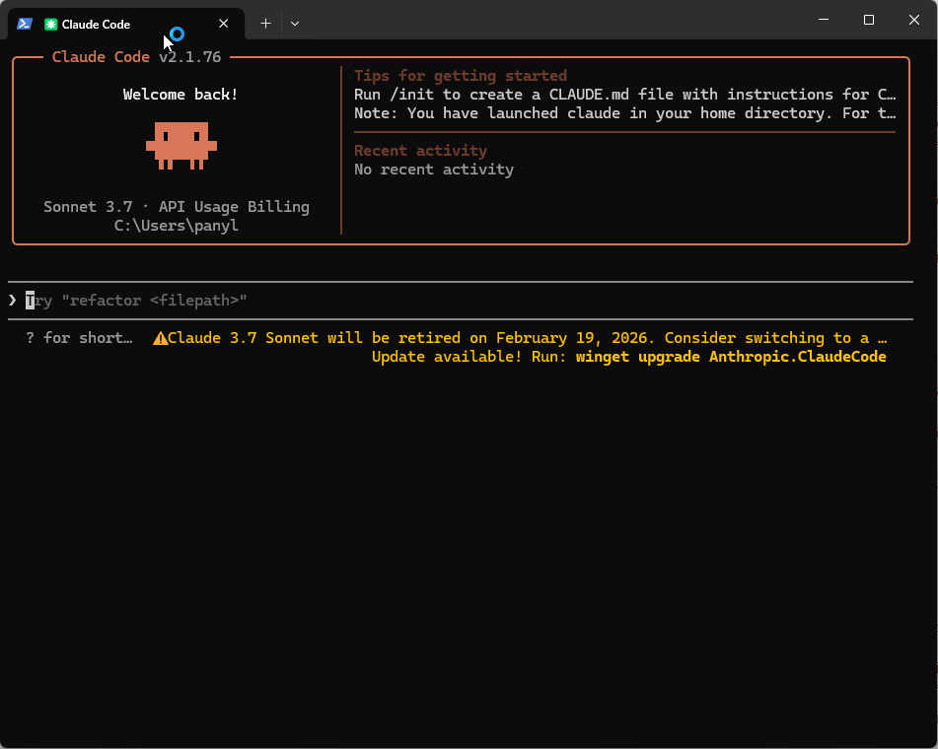Click "No recent activity" text
The width and height of the screenshot is (938, 749).
pyautogui.click(x=434, y=170)
